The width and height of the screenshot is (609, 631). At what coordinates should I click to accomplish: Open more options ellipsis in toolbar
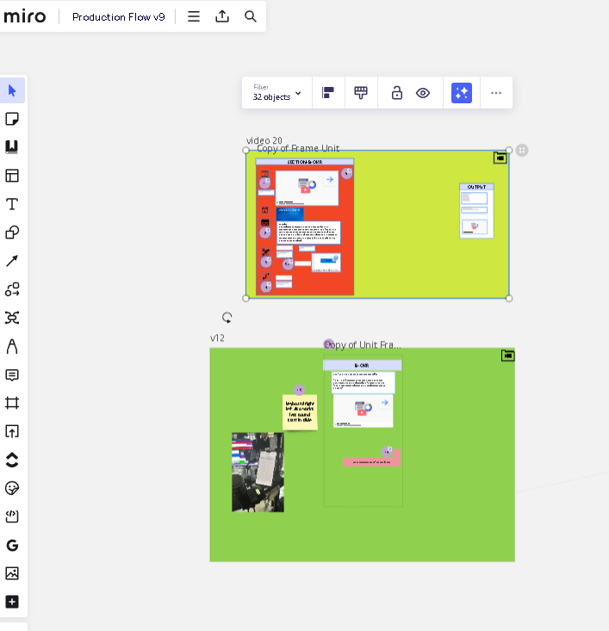pyautogui.click(x=496, y=93)
